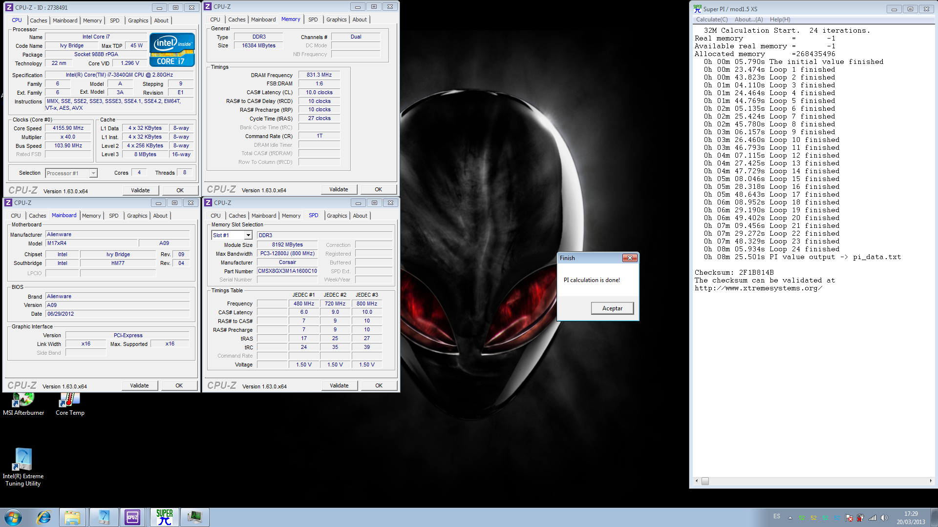Open Graphics tab in the SPD window
This screenshot has width=938, height=527.
pyautogui.click(x=337, y=216)
